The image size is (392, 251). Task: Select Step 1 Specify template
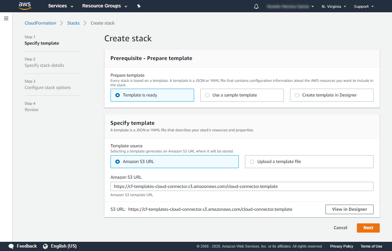coord(42,40)
